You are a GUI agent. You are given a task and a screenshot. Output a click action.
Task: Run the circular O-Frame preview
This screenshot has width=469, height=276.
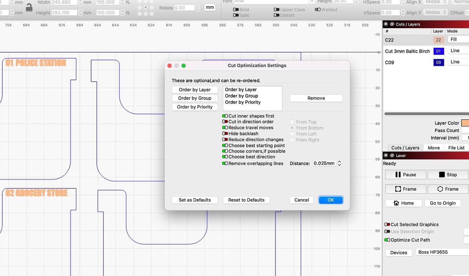pyautogui.click(x=448, y=189)
